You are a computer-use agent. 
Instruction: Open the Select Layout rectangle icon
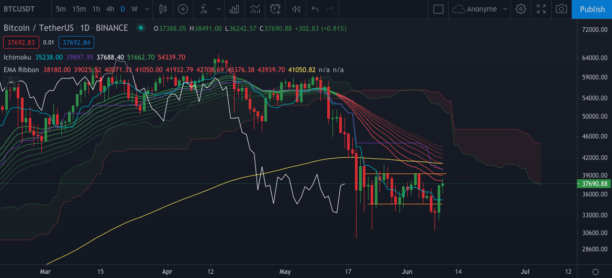(438, 9)
